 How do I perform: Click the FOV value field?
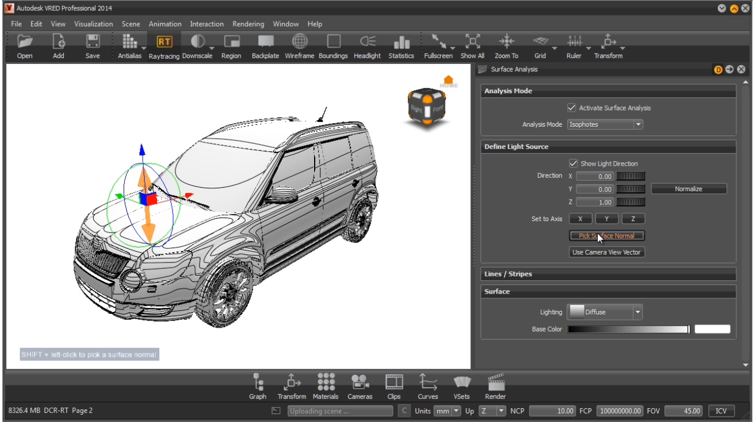pyautogui.click(x=683, y=411)
